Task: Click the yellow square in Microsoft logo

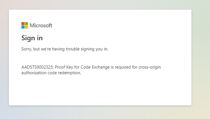Action: coord(26,27)
